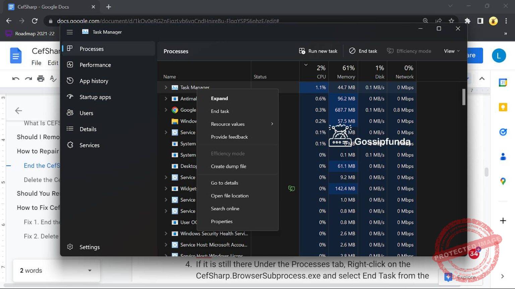This screenshot has width=515, height=289.
Task: Open App history in the Task Manager sidebar
Action: click(x=94, y=81)
